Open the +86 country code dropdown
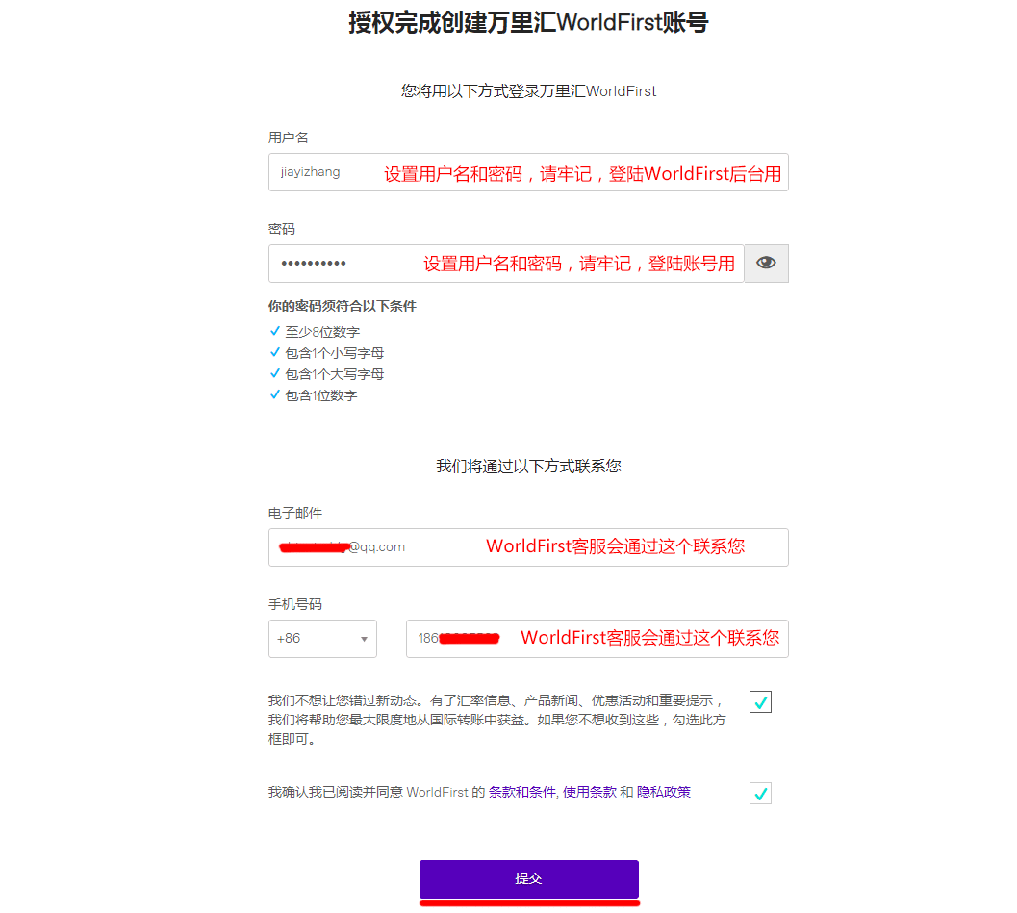1017x913 pixels. point(322,639)
